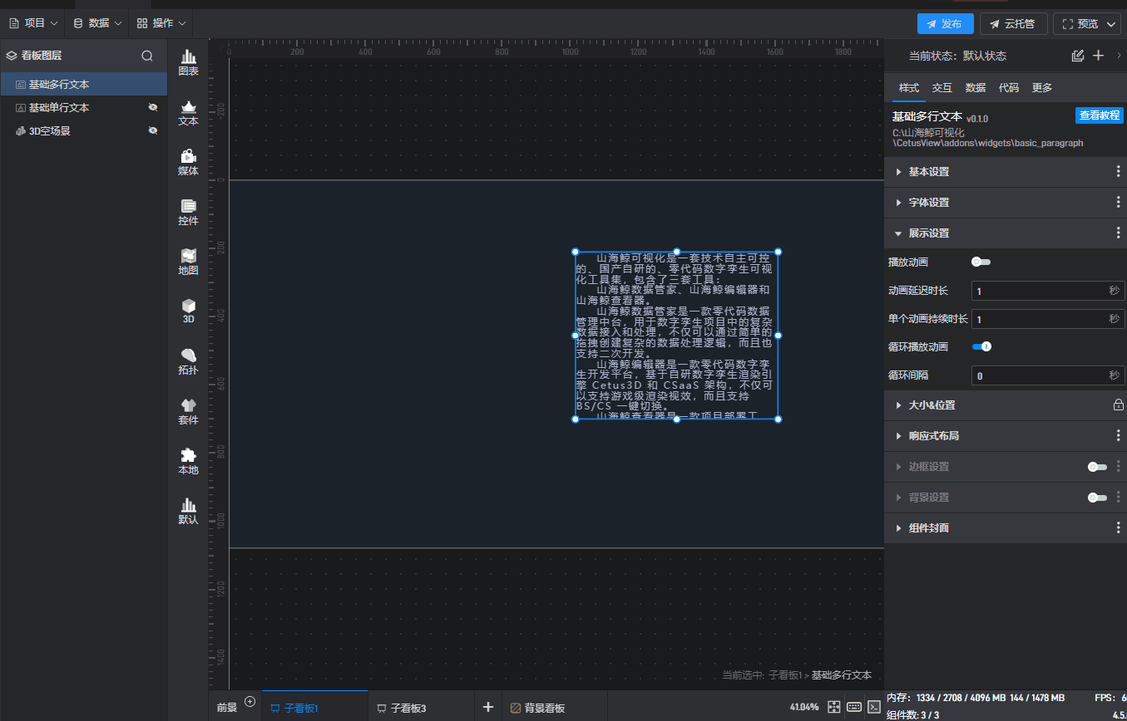Add a foreground board via circled plus
1127x721 pixels.
250,702
